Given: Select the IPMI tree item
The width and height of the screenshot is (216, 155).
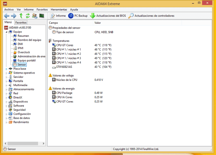Looking at the screenshot, I should coord(21,48).
